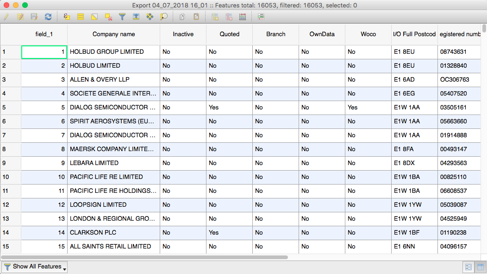Viewport: 487px width, 274px height.
Task: Reload the attribute table
Action: click(48, 17)
